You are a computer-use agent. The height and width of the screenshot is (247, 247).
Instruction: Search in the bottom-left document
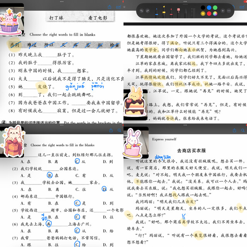click(119, 130)
